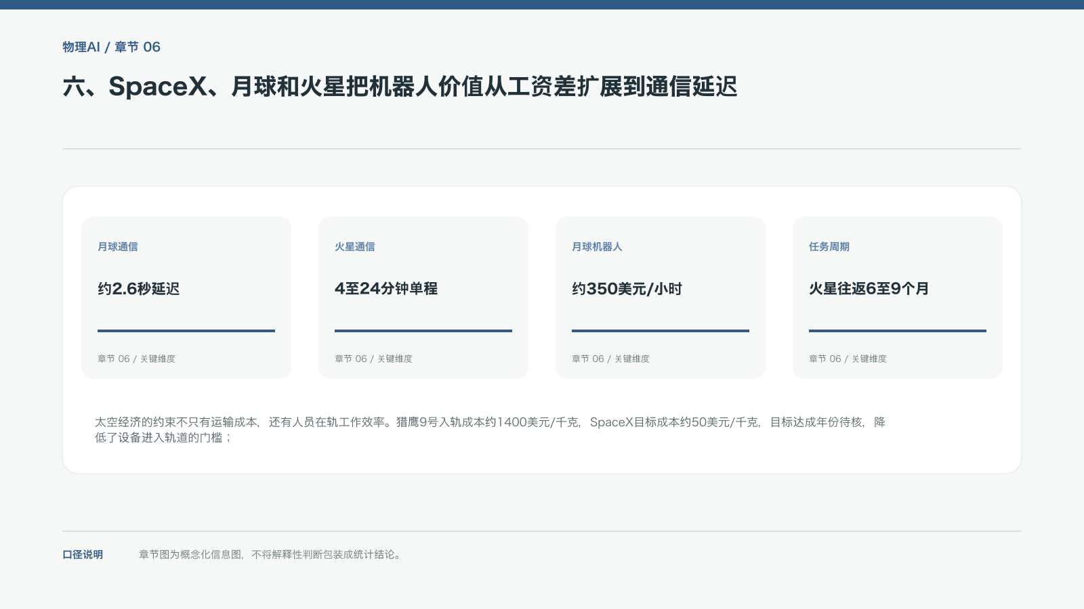The width and height of the screenshot is (1084, 609).
Task: Click the slide title starting with 六、SpaceX
Action: point(400,87)
